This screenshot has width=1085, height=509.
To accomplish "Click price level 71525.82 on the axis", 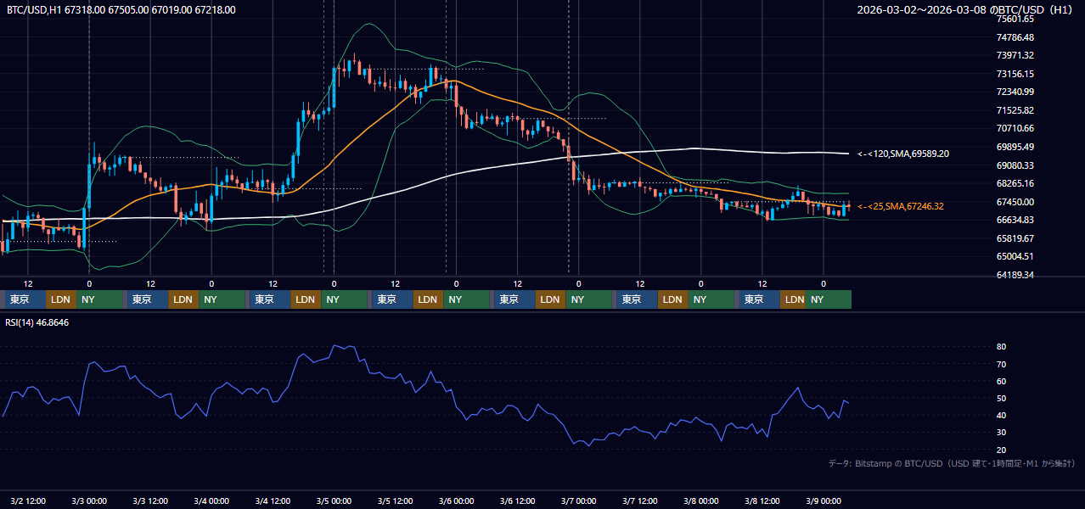I will pos(1015,110).
